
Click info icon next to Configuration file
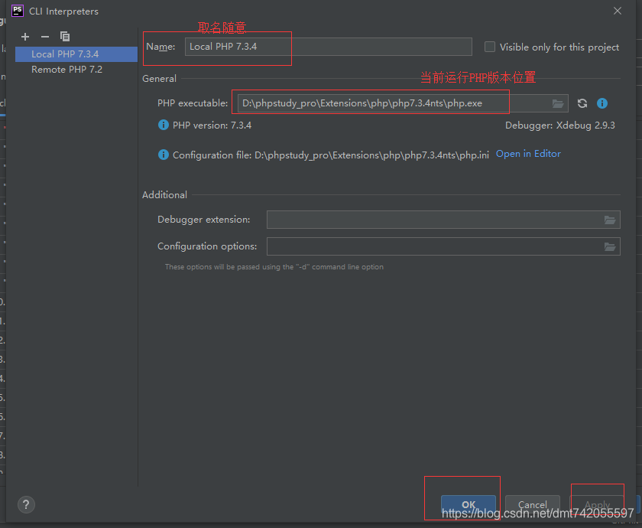point(164,155)
